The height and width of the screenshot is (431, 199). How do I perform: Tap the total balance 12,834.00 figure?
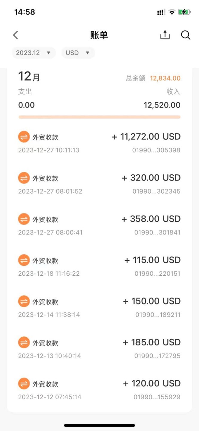point(165,78)
